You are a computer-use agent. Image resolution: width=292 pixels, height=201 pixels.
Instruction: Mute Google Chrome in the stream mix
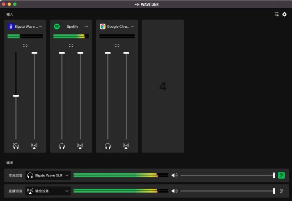coord(126,146)
